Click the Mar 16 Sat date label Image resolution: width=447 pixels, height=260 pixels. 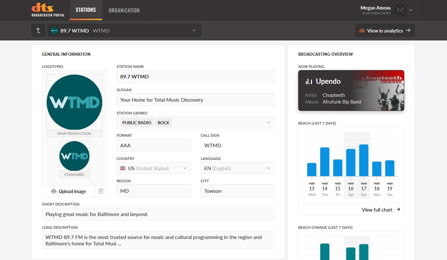pyautogui.click(x=351, y=189)
